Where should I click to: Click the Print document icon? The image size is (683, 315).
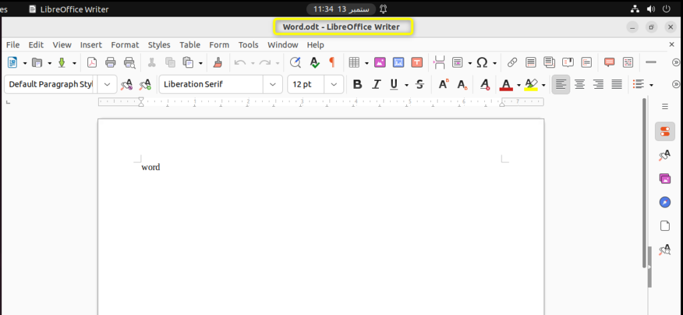click(x=111, y=63)
